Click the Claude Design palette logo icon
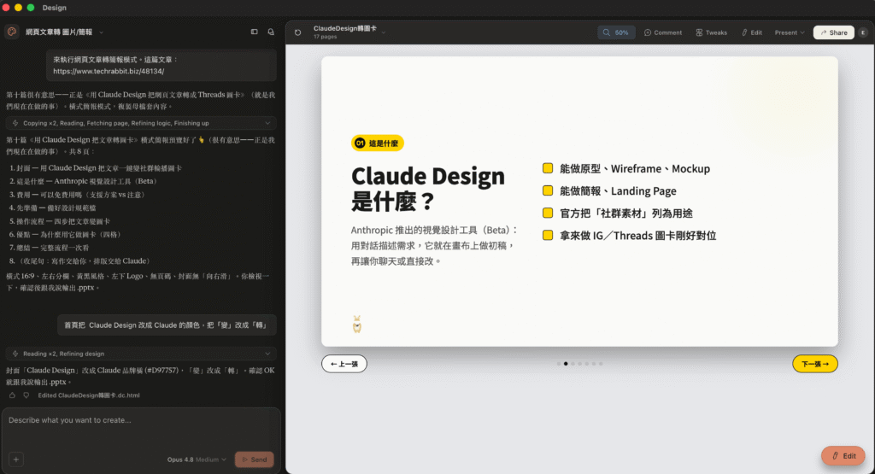This screenshot has height=474, width=875. pyautogui.click(x=12, y=32)
